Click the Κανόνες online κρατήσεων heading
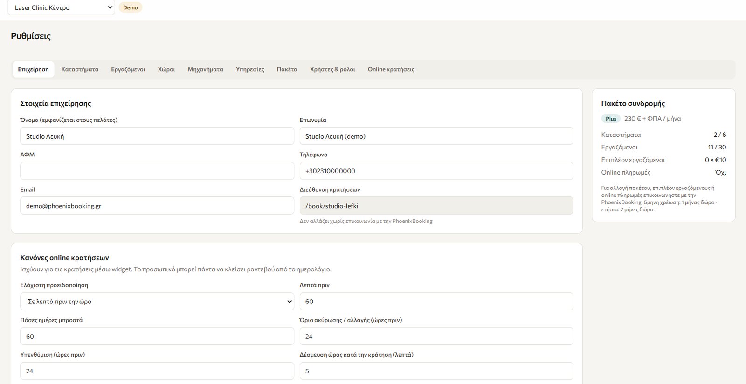 (64, 257)
